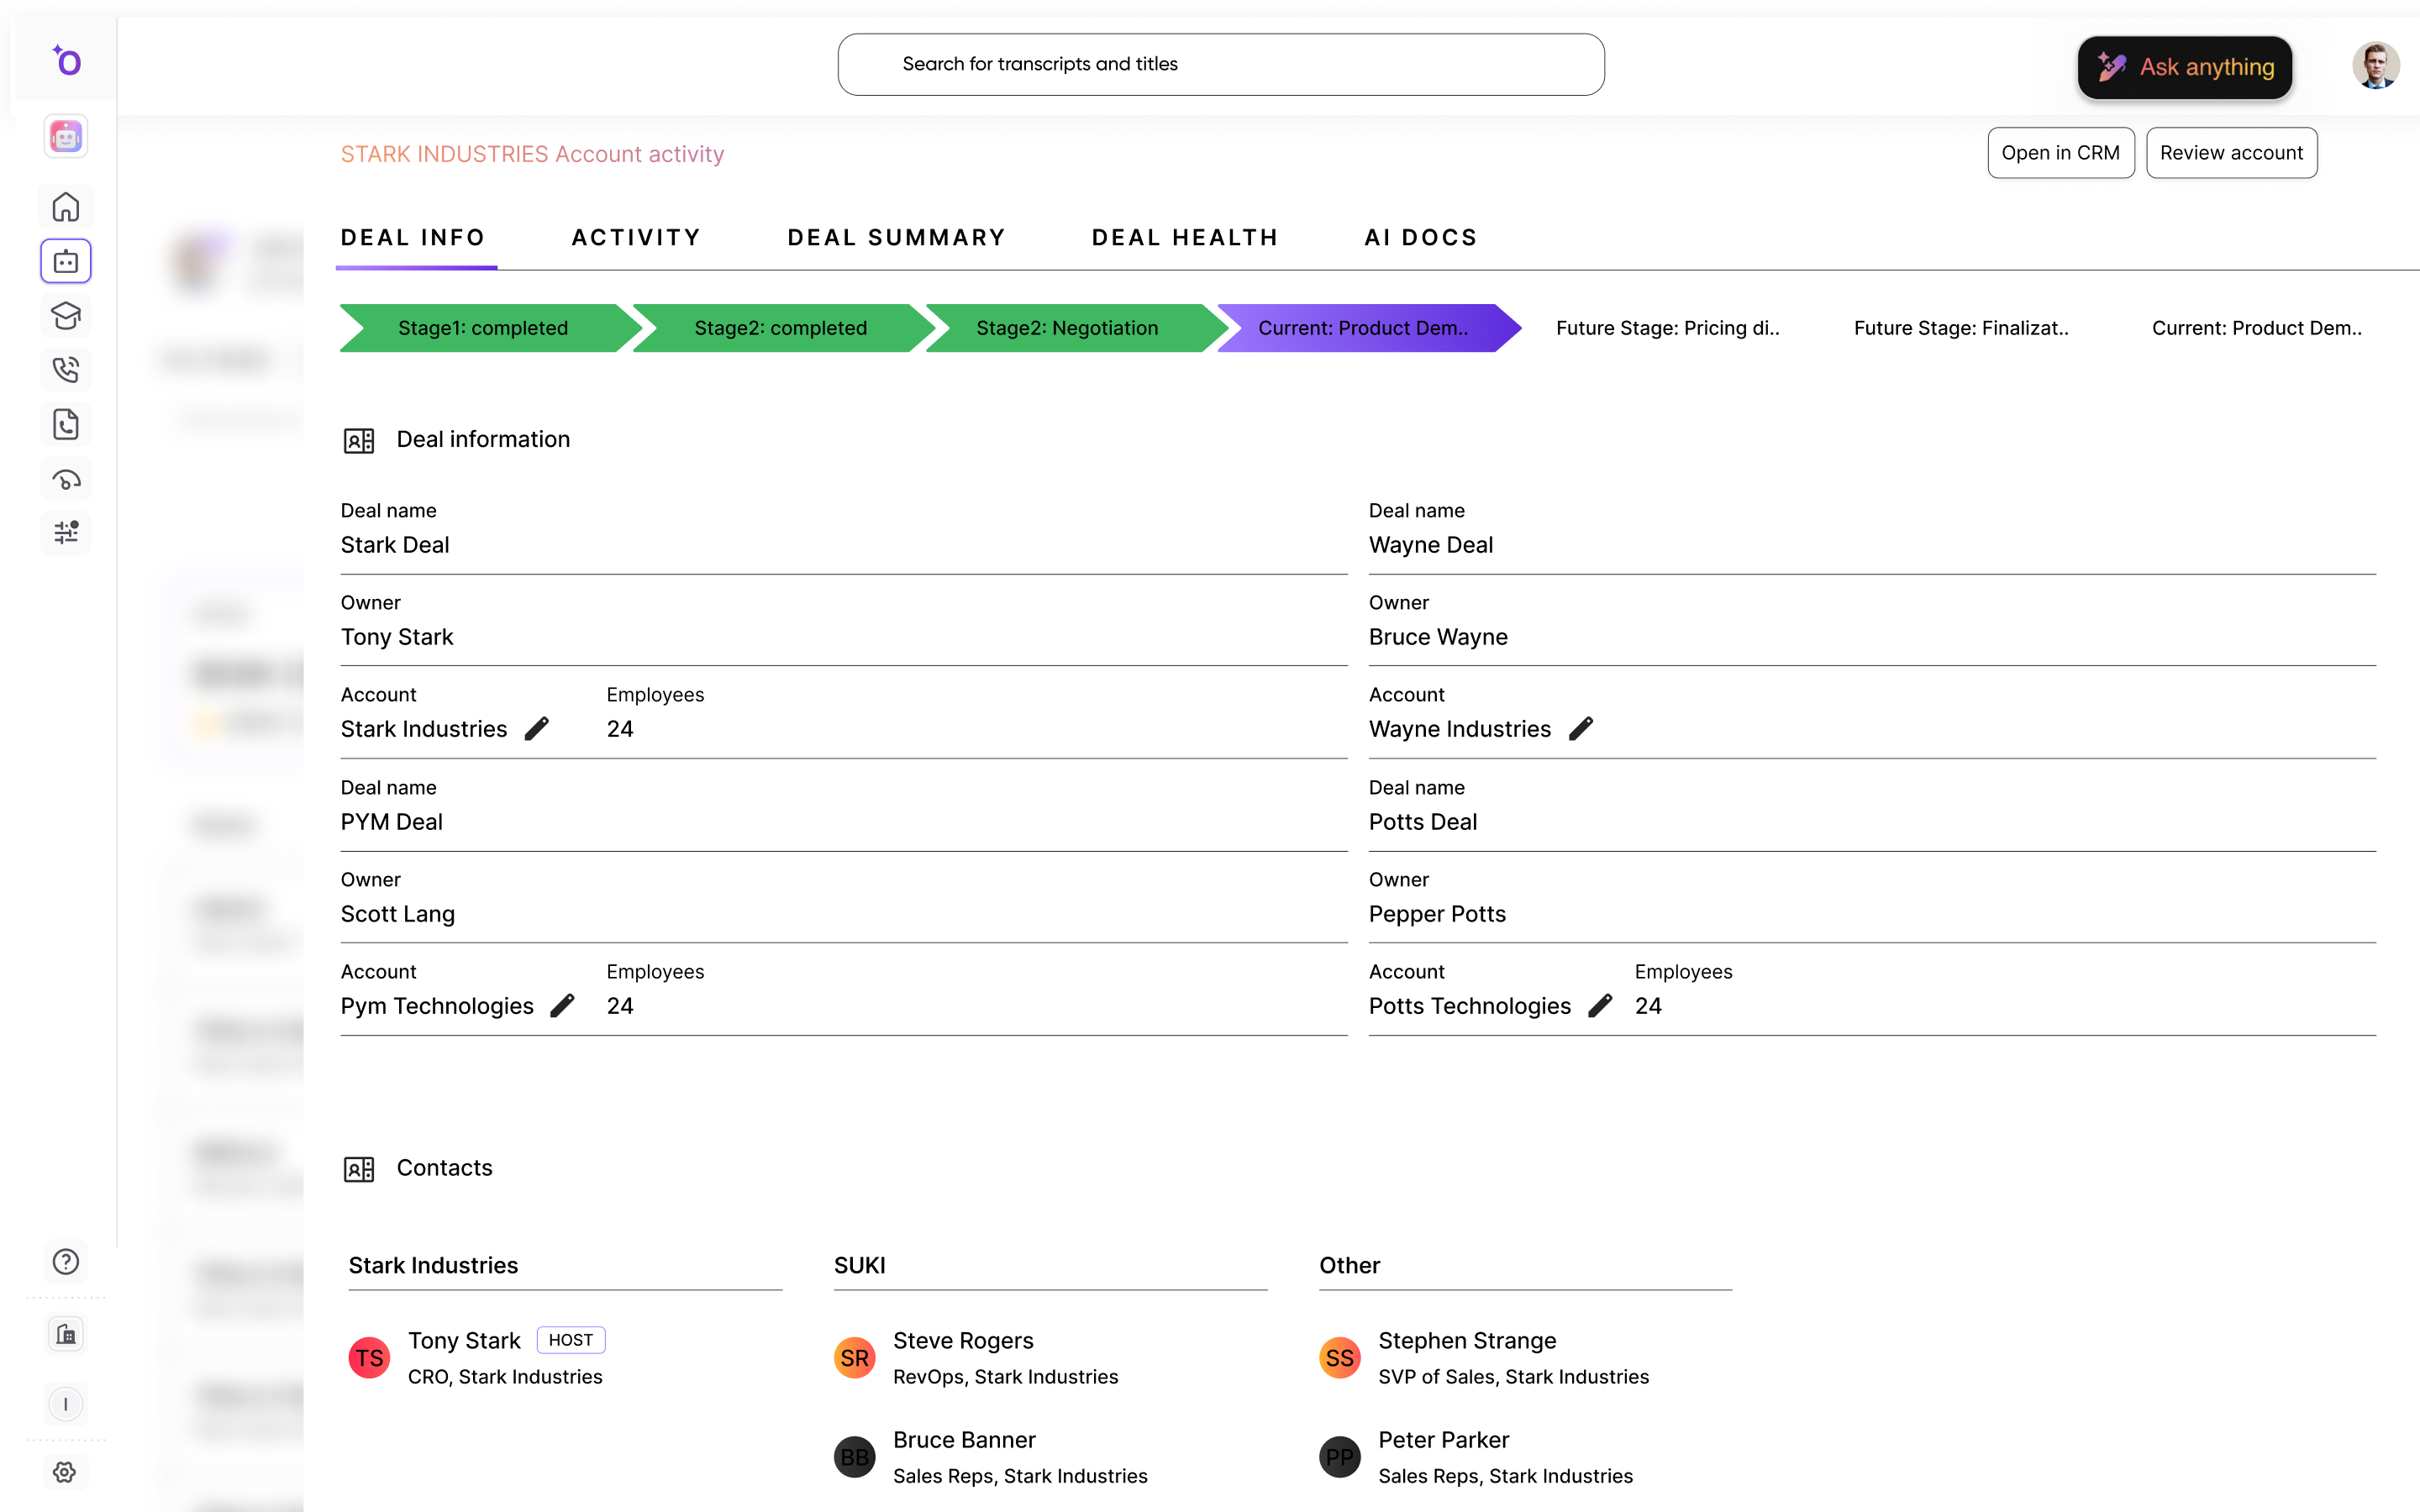Image resolution: width=2420 pixels, height=1512 pixels.
Task: Edit the Pym Technologies account with pencil icon
Action: coord(563,1005)
